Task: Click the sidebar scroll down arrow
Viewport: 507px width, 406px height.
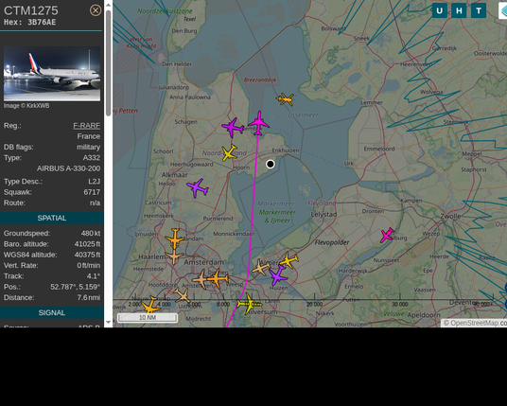Action: pos(108,322)
